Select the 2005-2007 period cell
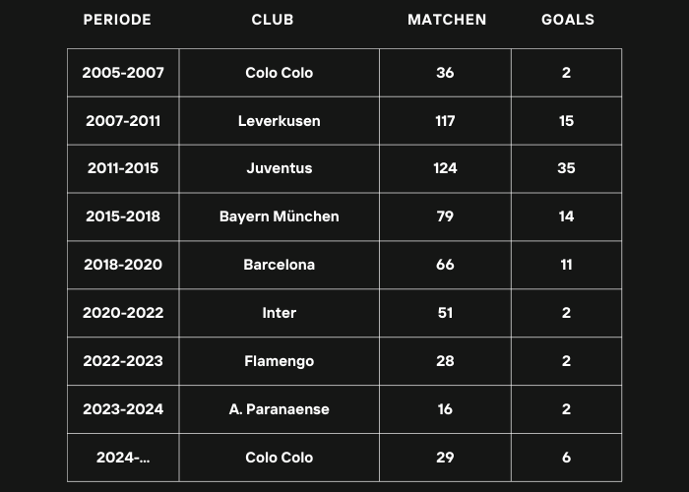 tap(123, 73)
